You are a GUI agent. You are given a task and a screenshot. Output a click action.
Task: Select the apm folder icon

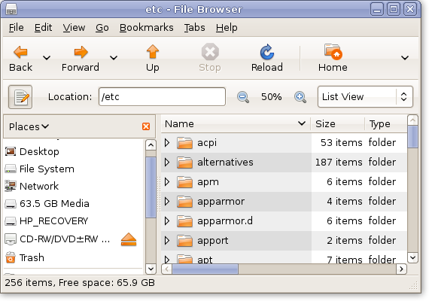click(184, 182)
